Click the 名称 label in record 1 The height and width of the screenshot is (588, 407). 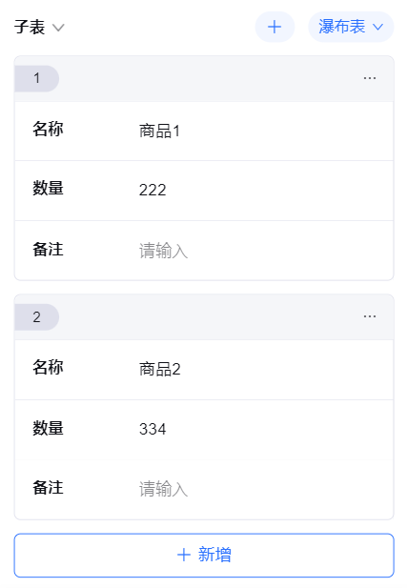coord(48,129)
